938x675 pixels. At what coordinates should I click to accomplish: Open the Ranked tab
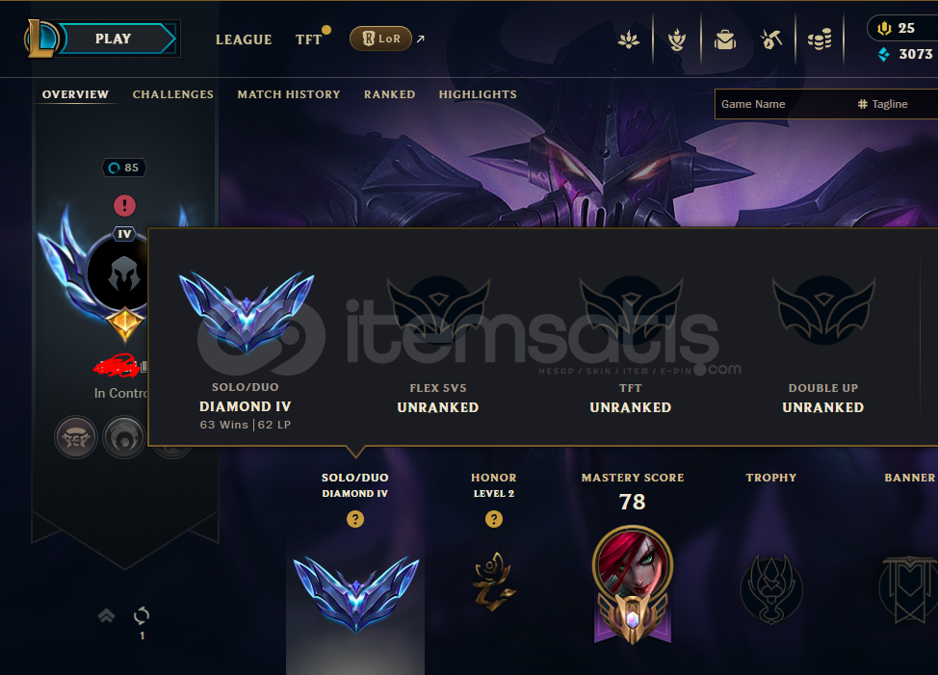pyautogui.click(x=389, y=94)
